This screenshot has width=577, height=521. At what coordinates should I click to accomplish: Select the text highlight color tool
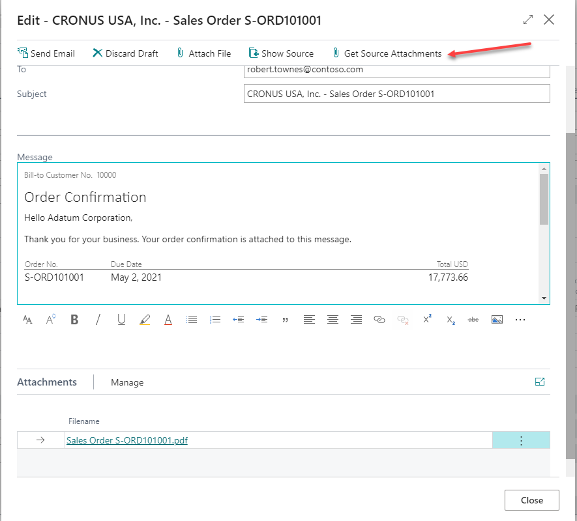pos(145,319)
